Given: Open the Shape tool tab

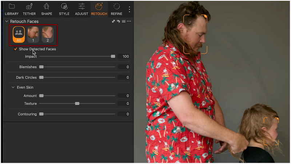Looking at the screenshot, I should [x=47, y=9].
